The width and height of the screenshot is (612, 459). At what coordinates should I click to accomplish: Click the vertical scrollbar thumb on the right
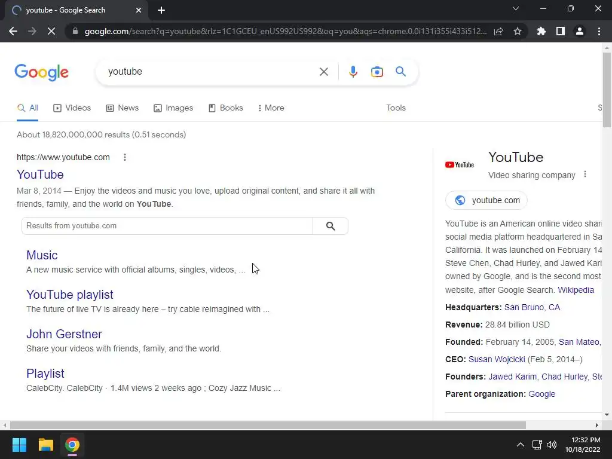[x=607, y=90]
